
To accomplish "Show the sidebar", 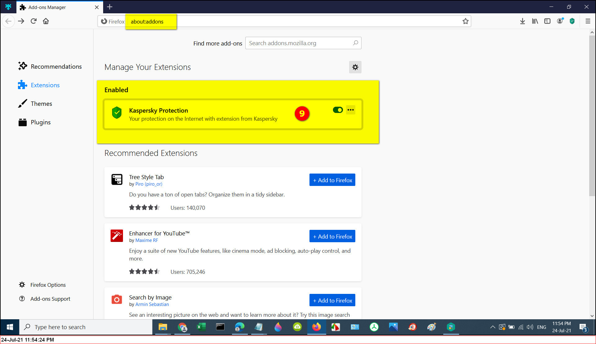I will click(x=547, y=21).
